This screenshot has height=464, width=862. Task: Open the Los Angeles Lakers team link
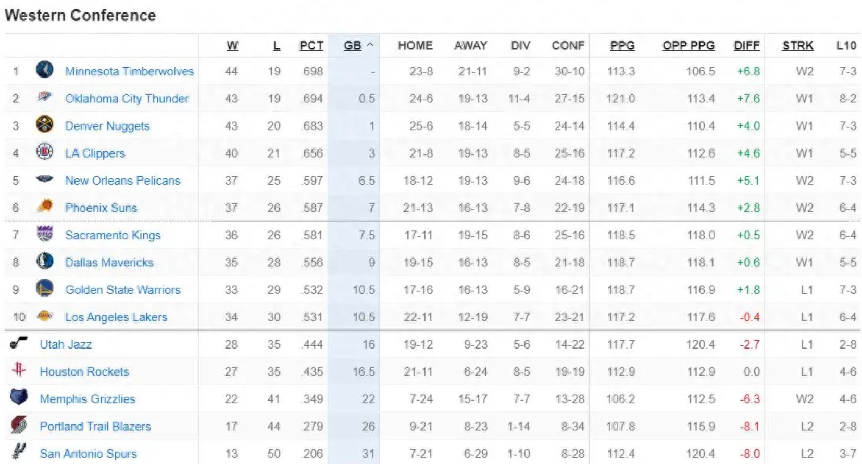tap(116, 317)
